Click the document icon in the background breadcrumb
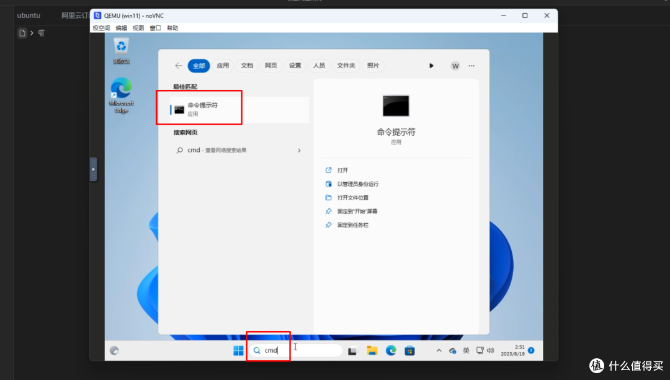The image size is (670, 380). point(22,33)
